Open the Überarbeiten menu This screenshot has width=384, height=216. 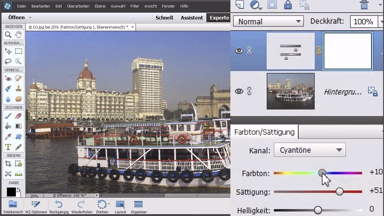click(78, 6)
